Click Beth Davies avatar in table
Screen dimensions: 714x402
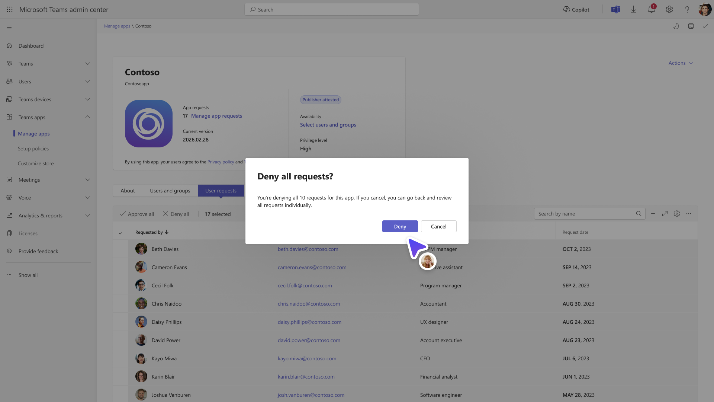click(141, 249)
